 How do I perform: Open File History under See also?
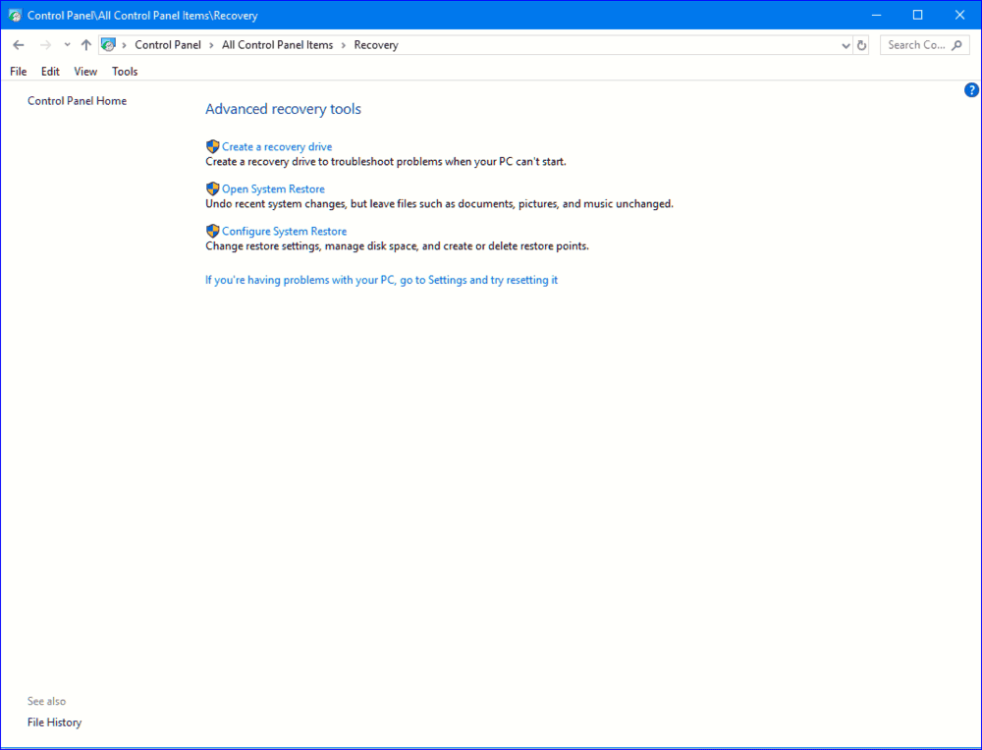pos(54,723)
